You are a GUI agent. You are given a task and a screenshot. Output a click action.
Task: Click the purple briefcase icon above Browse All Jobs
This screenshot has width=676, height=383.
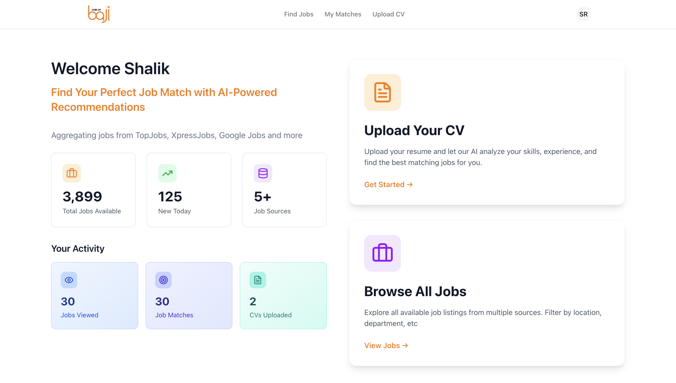382,253
